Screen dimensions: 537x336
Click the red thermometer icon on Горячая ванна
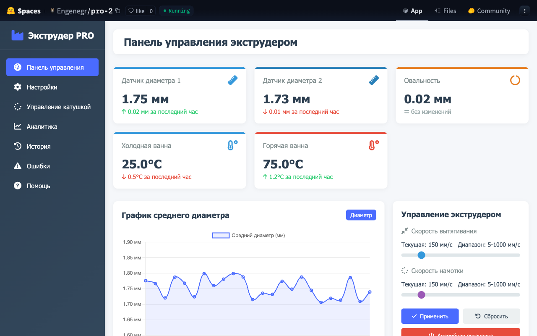pos(374,145)
